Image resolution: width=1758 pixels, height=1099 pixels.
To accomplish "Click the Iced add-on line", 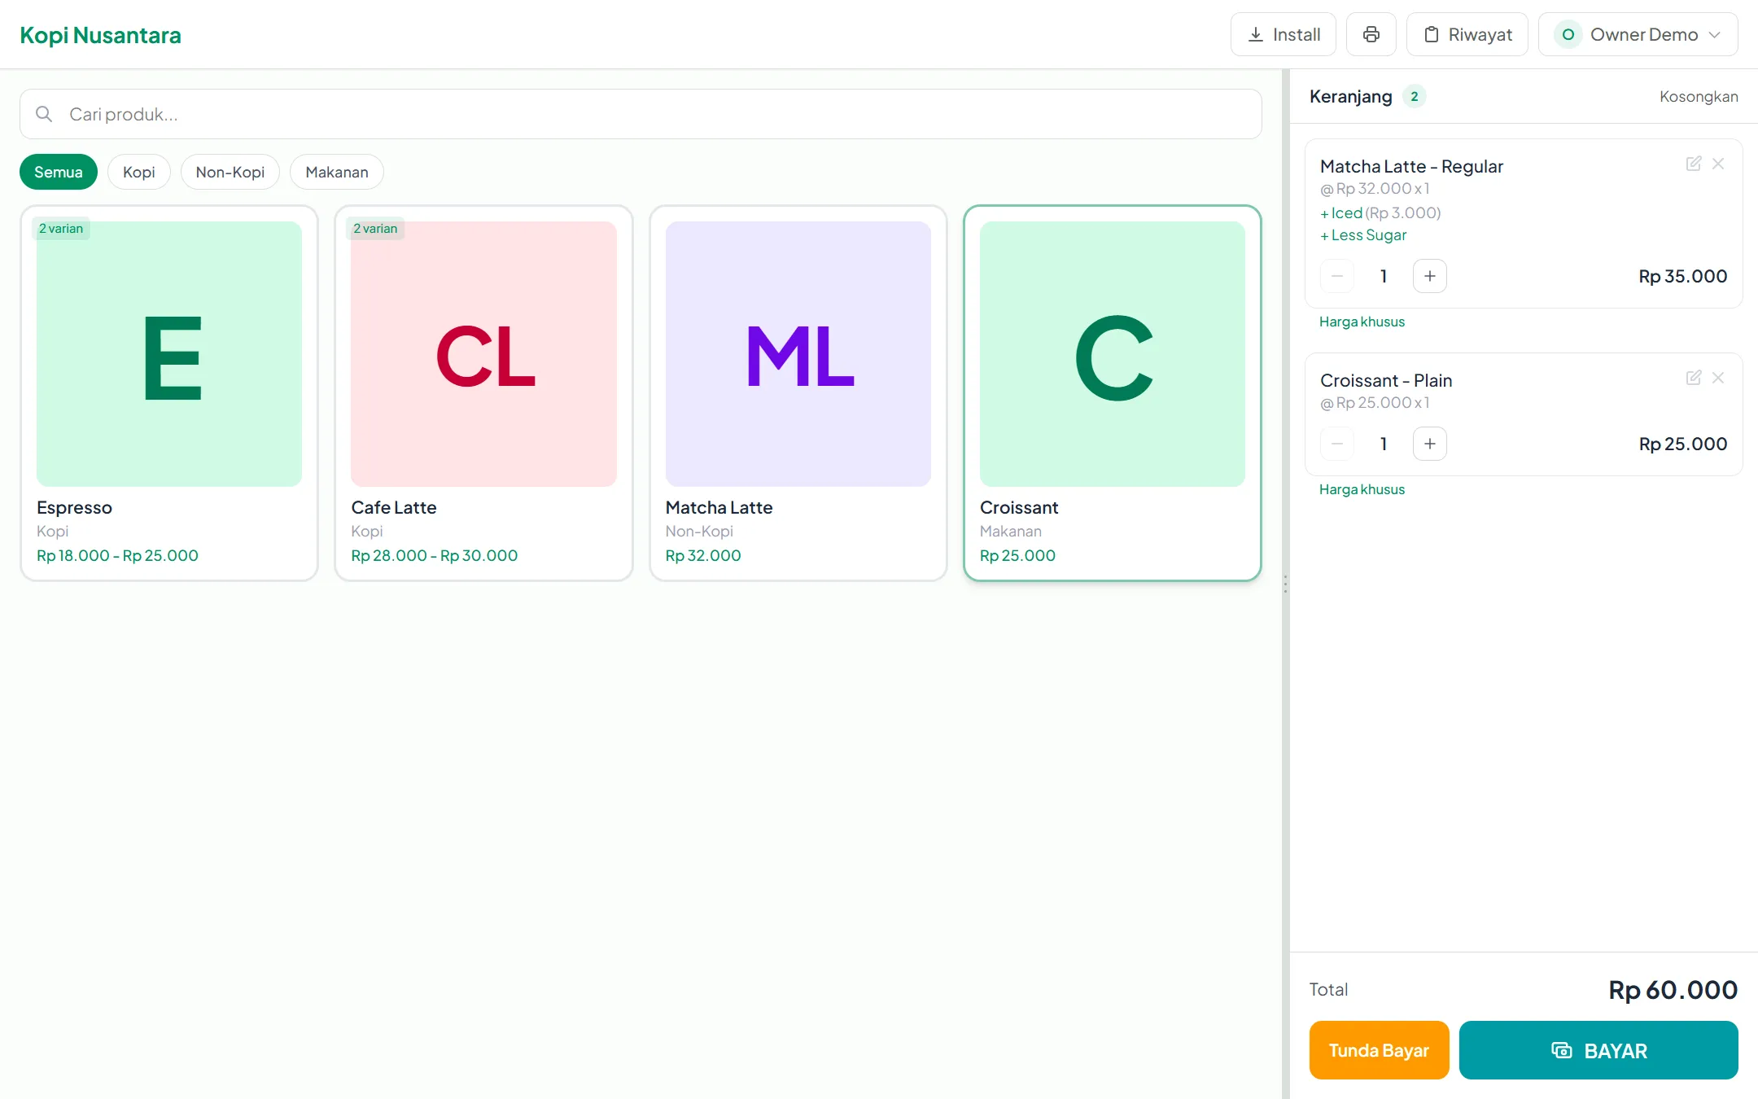I will pos(1380,212).
